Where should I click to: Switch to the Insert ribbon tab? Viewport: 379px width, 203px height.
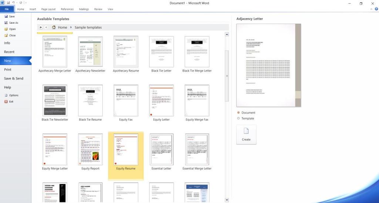click(x=33, y=9)
